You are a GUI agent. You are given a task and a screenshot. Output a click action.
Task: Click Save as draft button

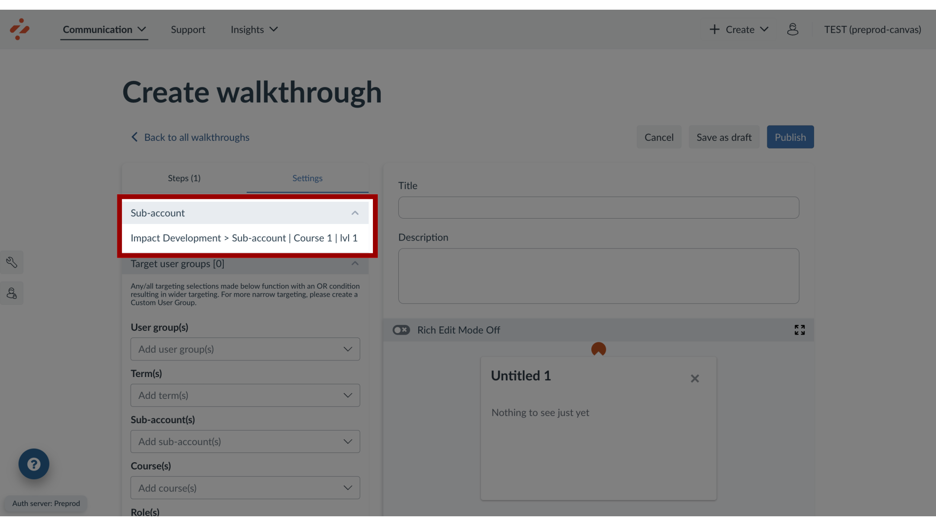(x=724, y=137)
